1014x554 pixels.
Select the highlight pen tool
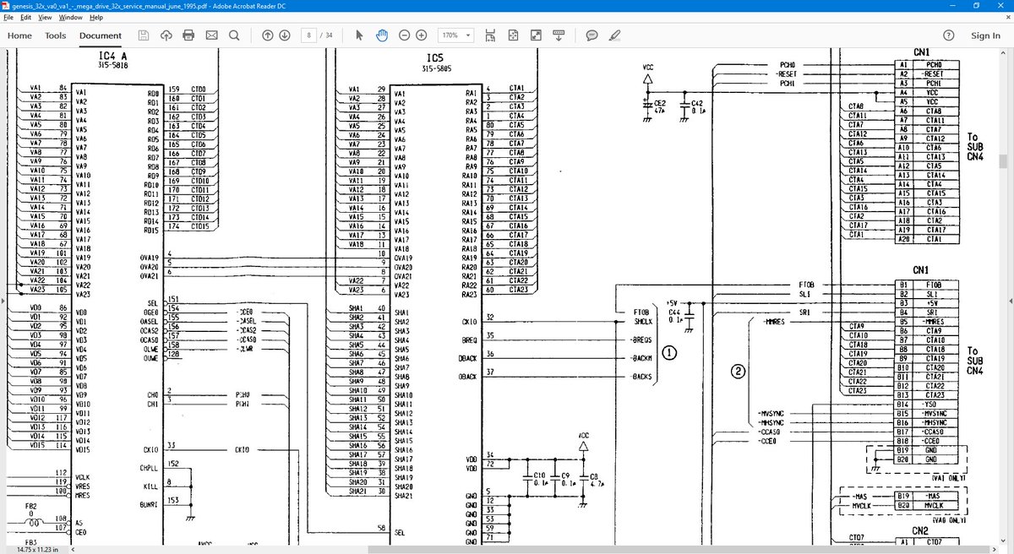pyautogui.click(x=614, y=35)
